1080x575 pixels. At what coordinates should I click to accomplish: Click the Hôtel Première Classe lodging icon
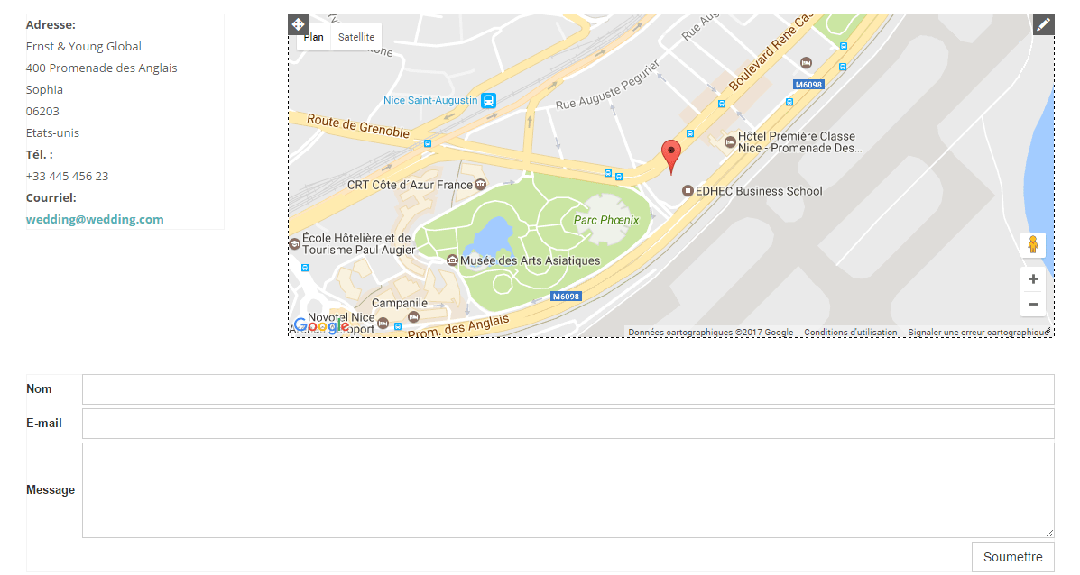click(x=729, y=141)
